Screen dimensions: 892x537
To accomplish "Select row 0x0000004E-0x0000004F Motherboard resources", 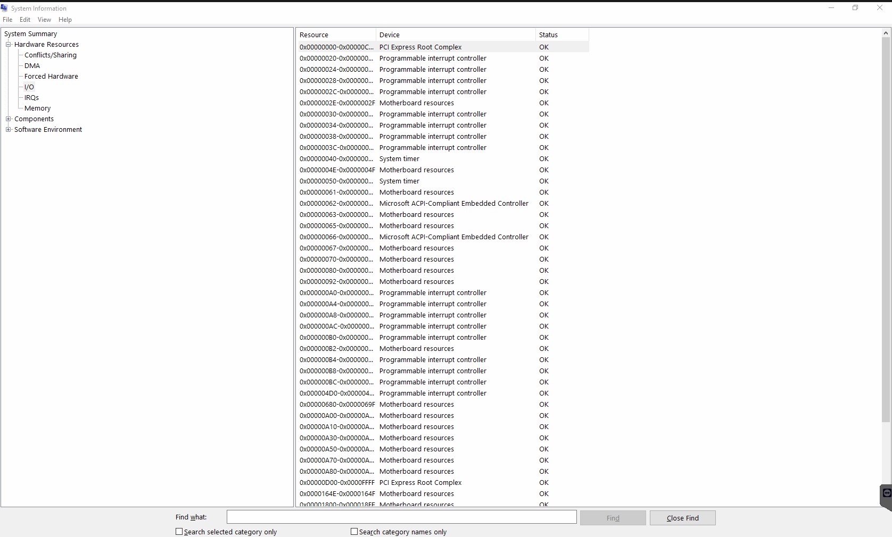I will (x=443, y=170).
